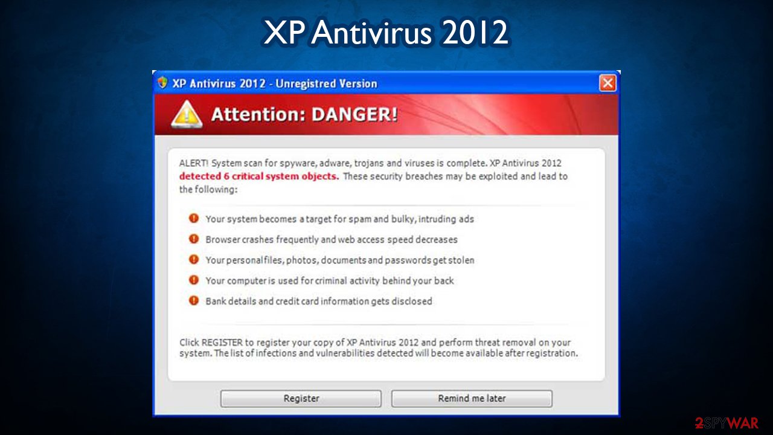Click the shield icon in the title bar

coord(162,83)
